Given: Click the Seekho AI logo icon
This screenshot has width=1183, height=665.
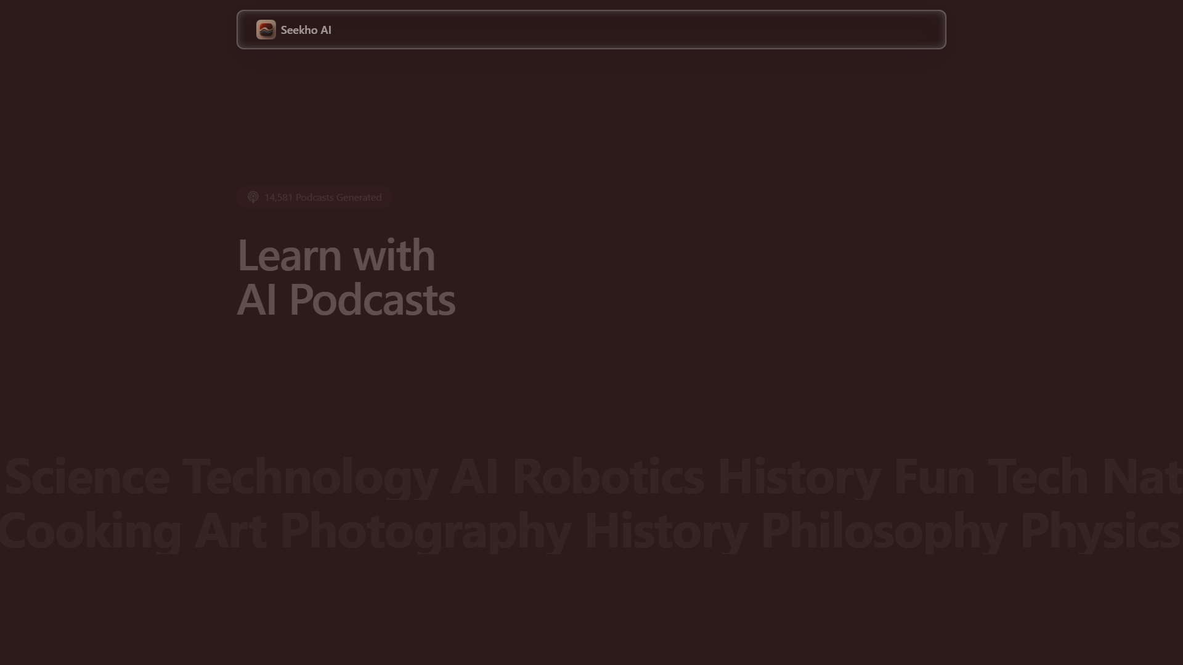Looking at the screenshot, I should 266,30.
